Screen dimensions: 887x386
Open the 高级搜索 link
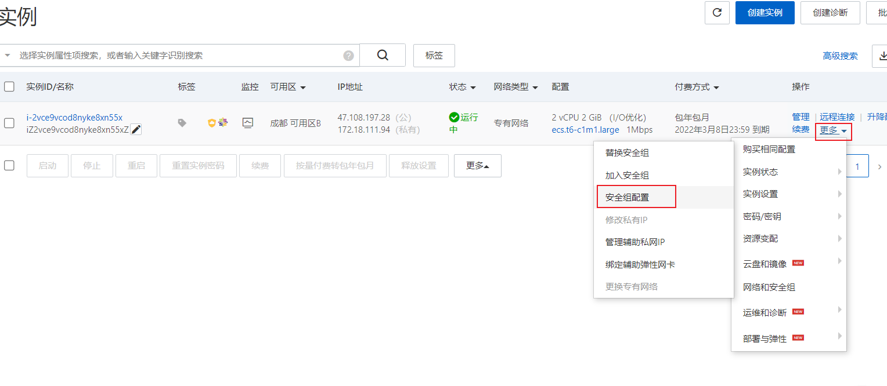(840, 56)
